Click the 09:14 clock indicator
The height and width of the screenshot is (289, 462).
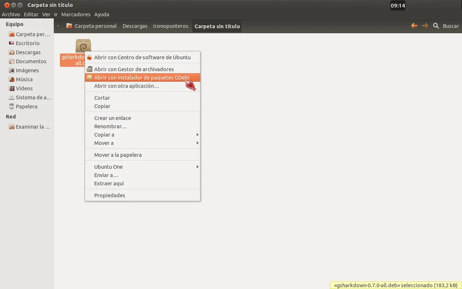pyautogui.click(x=398, y=5)
